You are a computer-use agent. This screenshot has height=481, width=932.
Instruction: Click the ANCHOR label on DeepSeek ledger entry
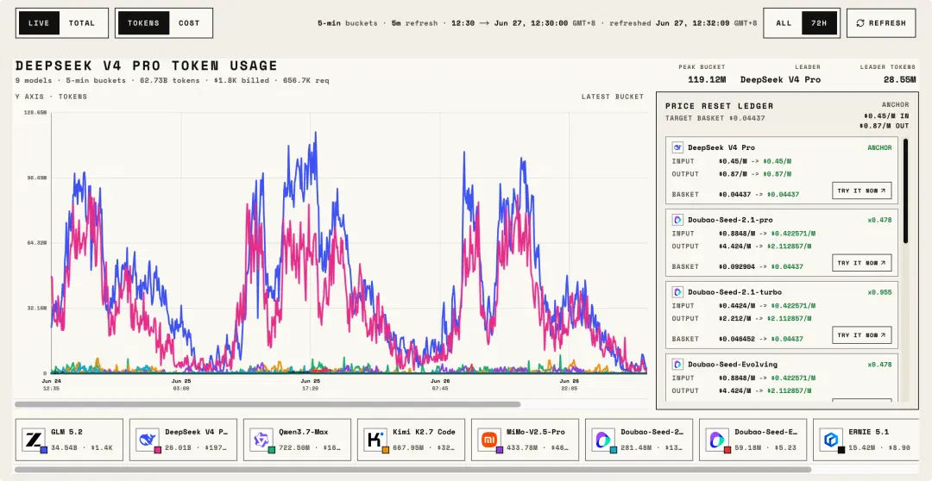tap(879, 148)
